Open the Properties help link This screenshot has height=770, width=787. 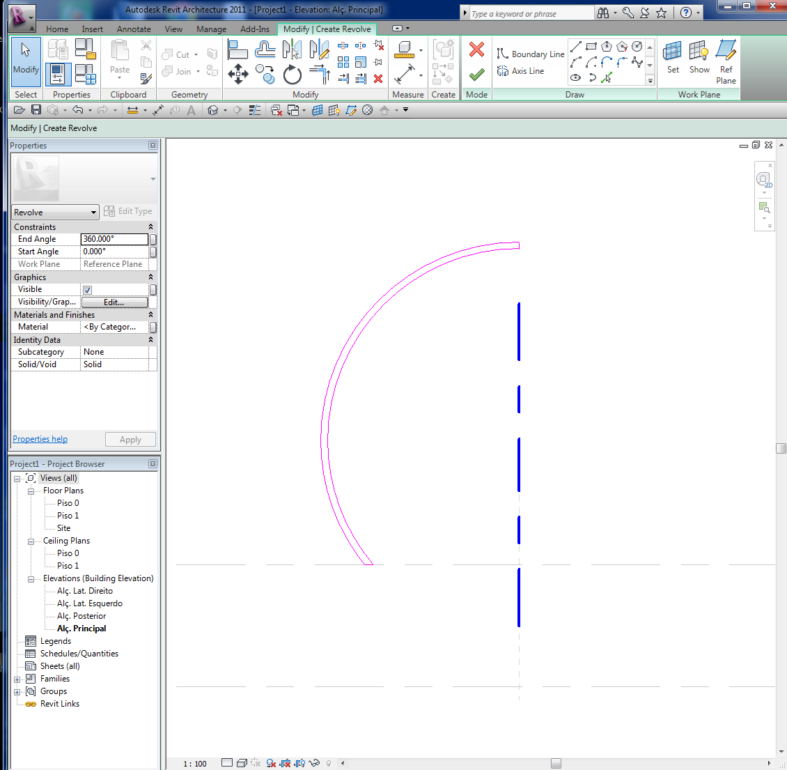[x=40, y=439]
